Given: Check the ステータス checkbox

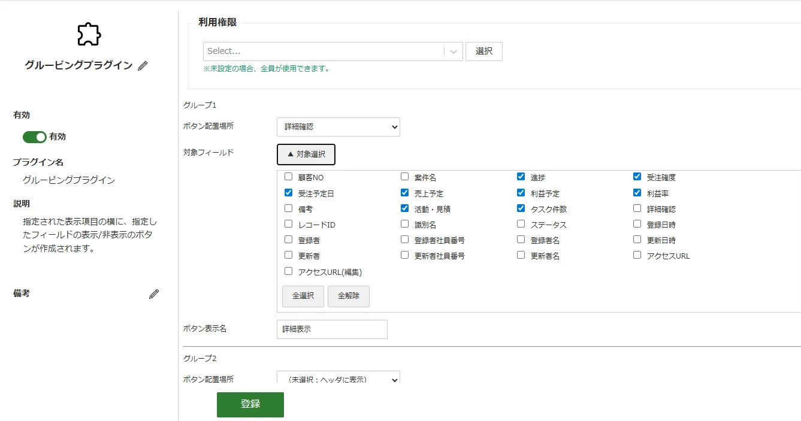Looking at the screenshot, I should coord(521,224).
